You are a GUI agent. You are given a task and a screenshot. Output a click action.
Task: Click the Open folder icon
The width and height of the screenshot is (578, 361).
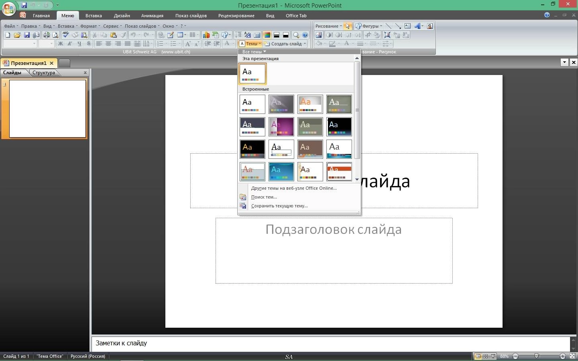pyautogui.click(x=17, y=35)
